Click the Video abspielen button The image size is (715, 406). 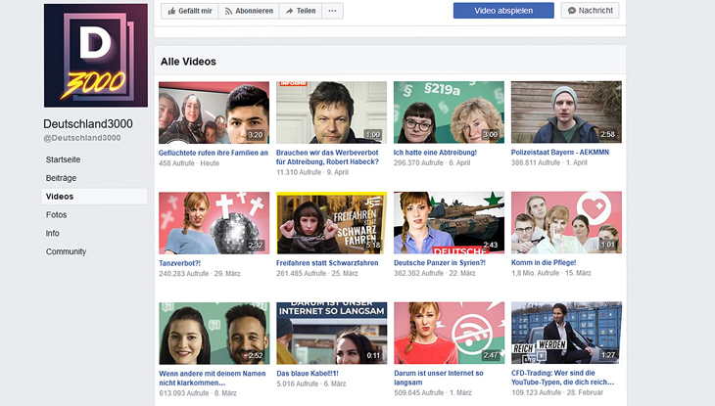click(503, 11)
